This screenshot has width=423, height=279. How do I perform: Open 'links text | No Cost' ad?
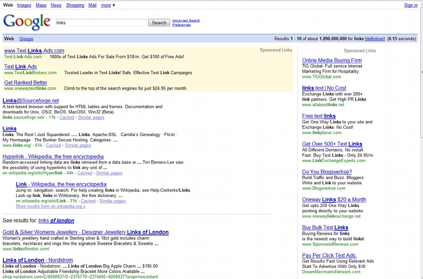pos(324,88)
